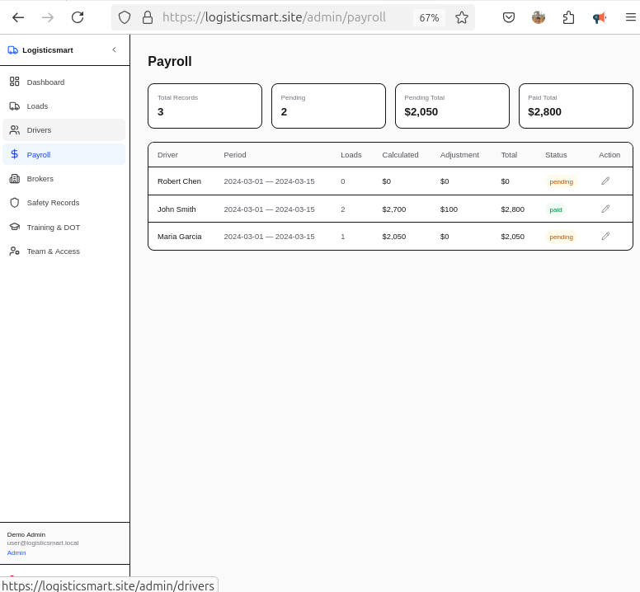640x592 pixels.
Task: Click the Total Records card
Action: tap(205, 106)
